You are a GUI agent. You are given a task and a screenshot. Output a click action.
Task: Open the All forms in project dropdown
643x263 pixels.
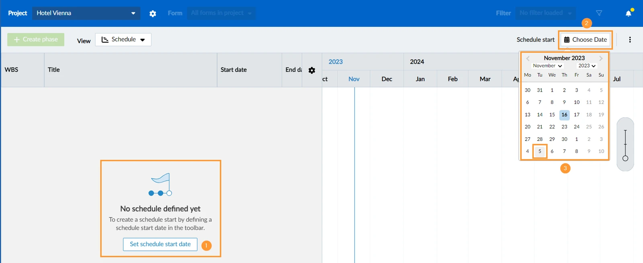[221, 13]
